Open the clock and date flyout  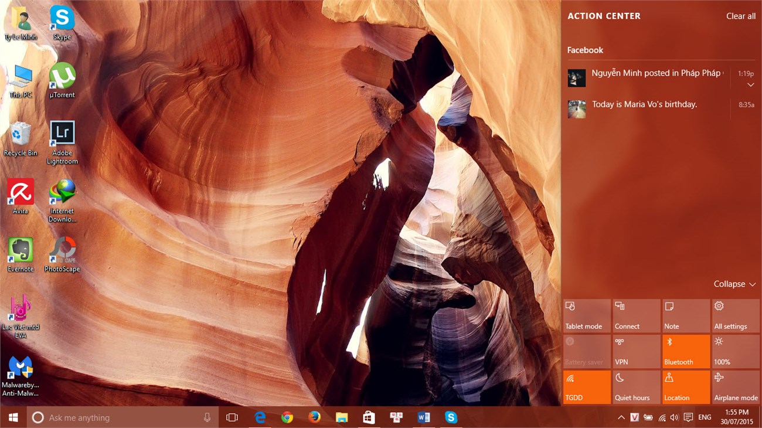pyautogui.click(x=736, y=417)
